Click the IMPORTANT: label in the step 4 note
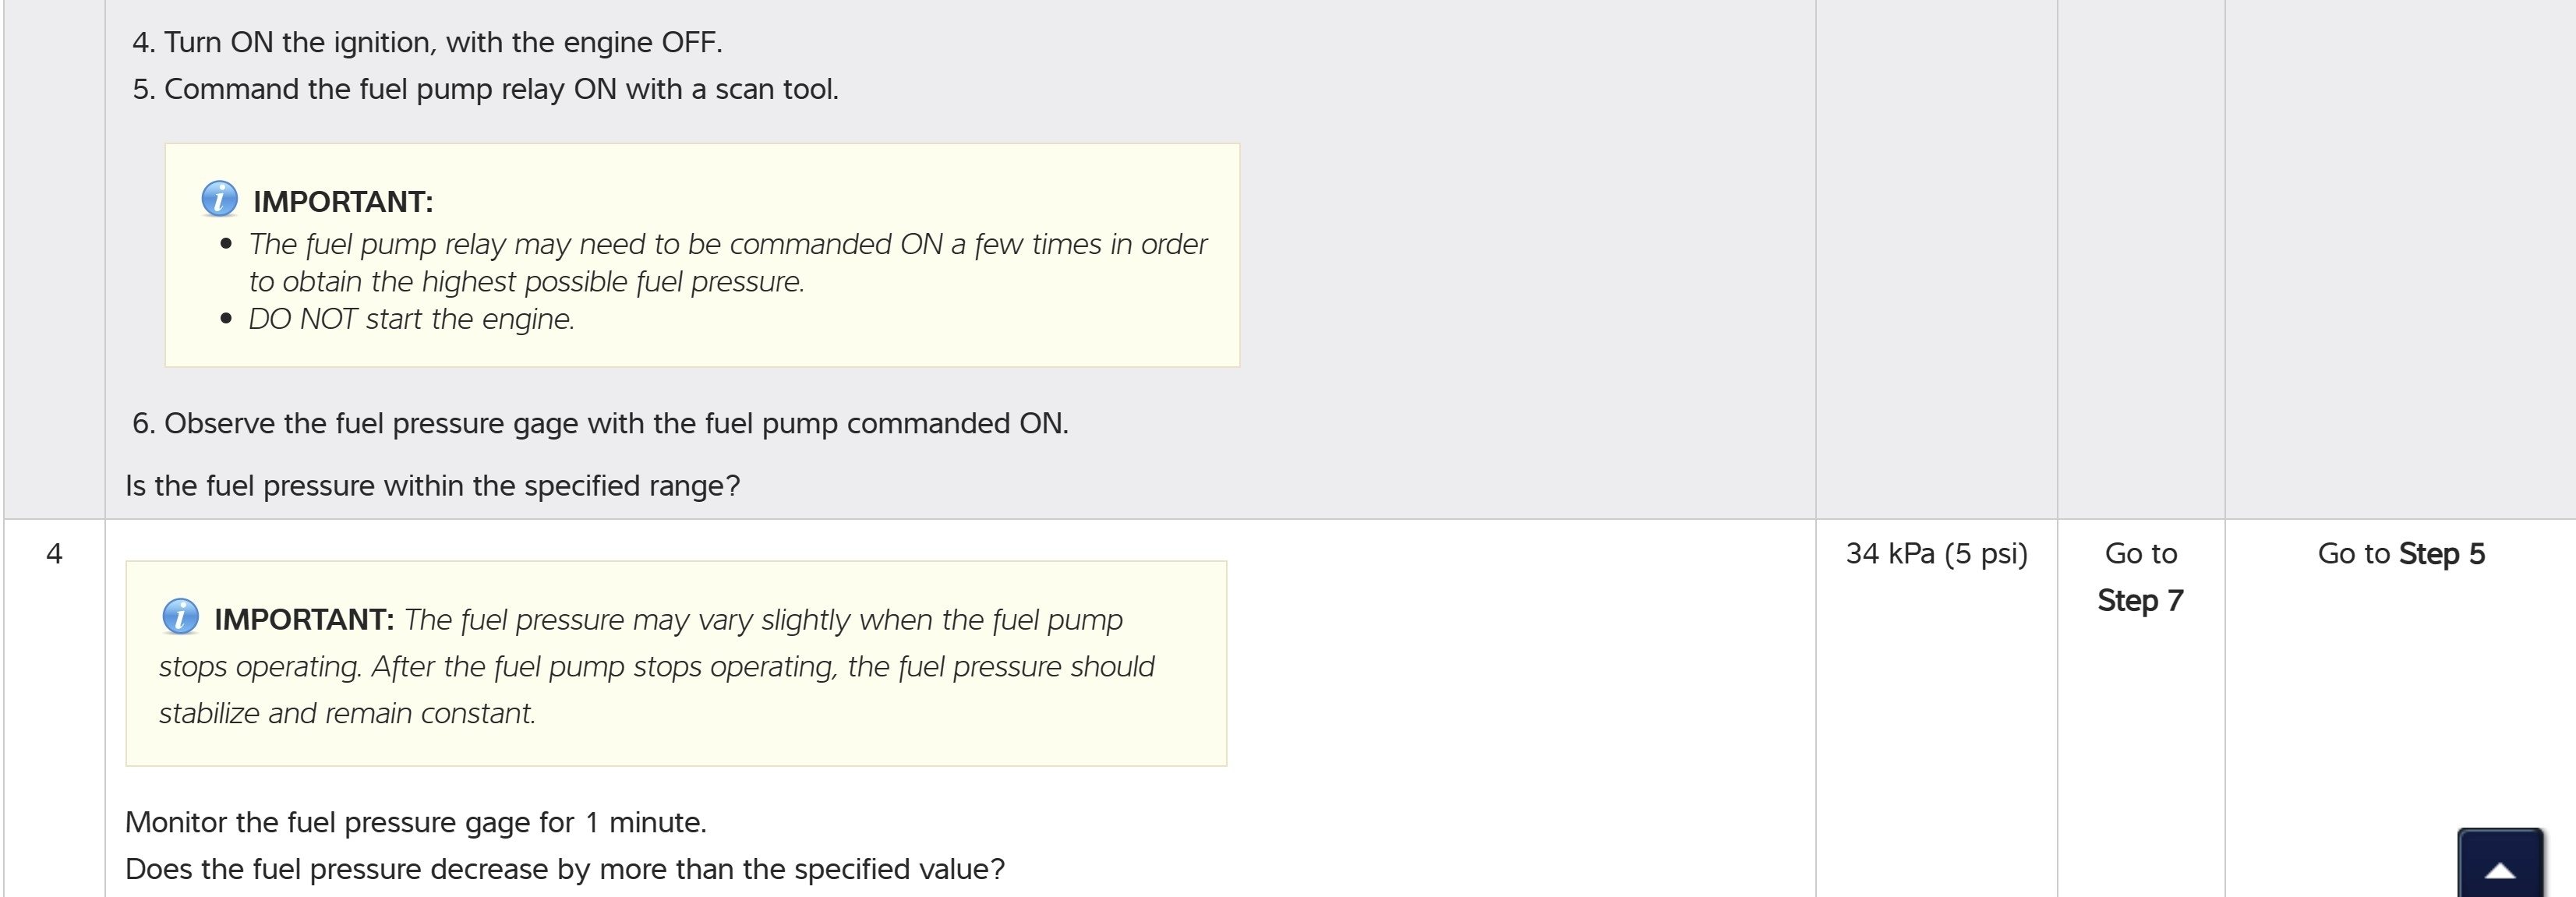 tap(304, 620)
